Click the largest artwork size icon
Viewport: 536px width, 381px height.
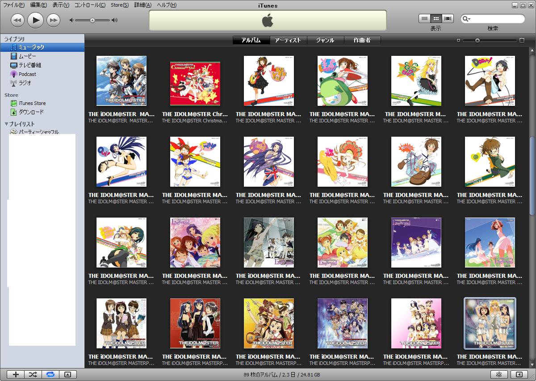click(522, 41)
